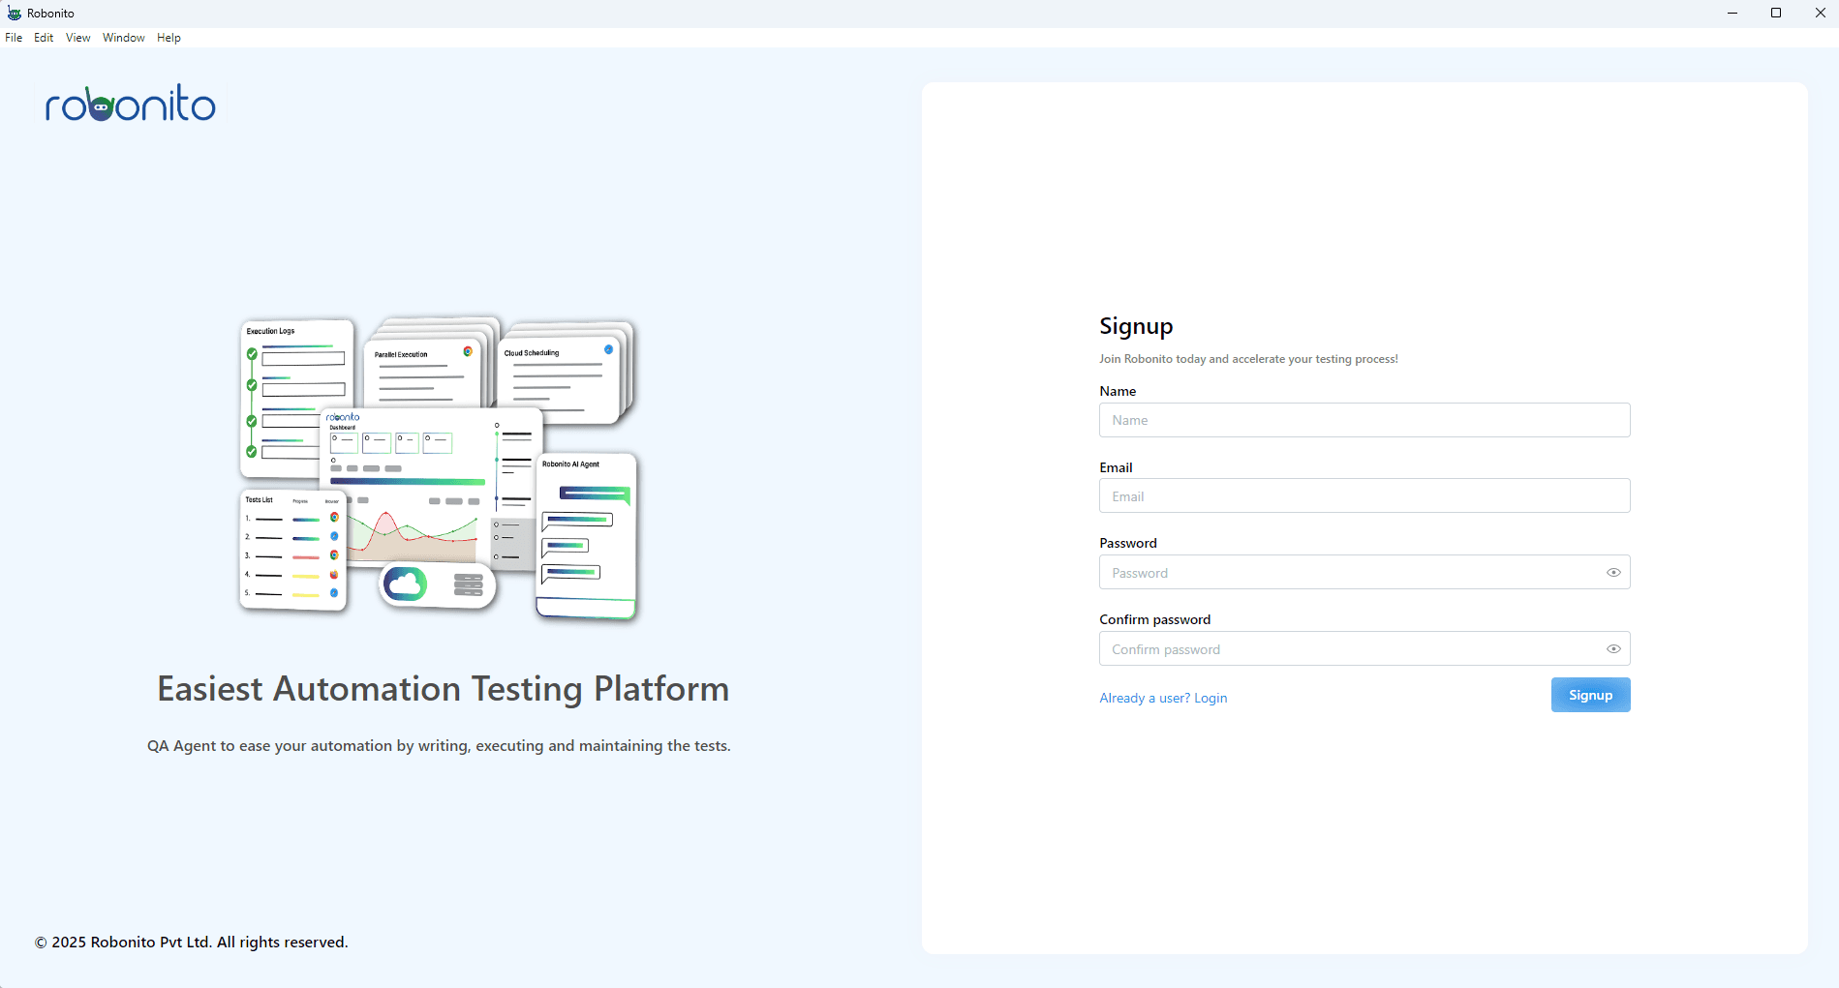
Task: Open the Window menu
Action: coord(124,38)
